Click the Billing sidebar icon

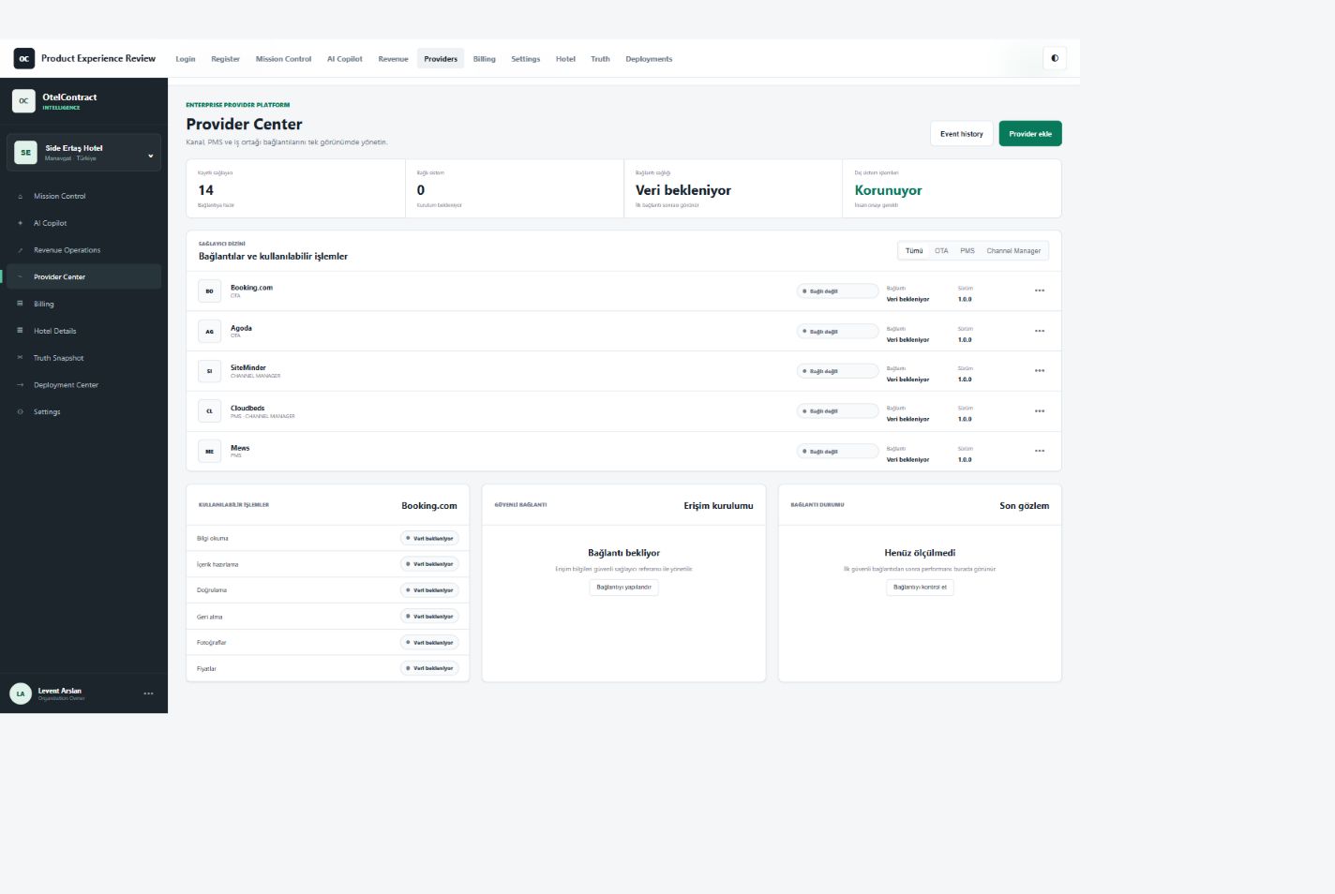[21, 304]
